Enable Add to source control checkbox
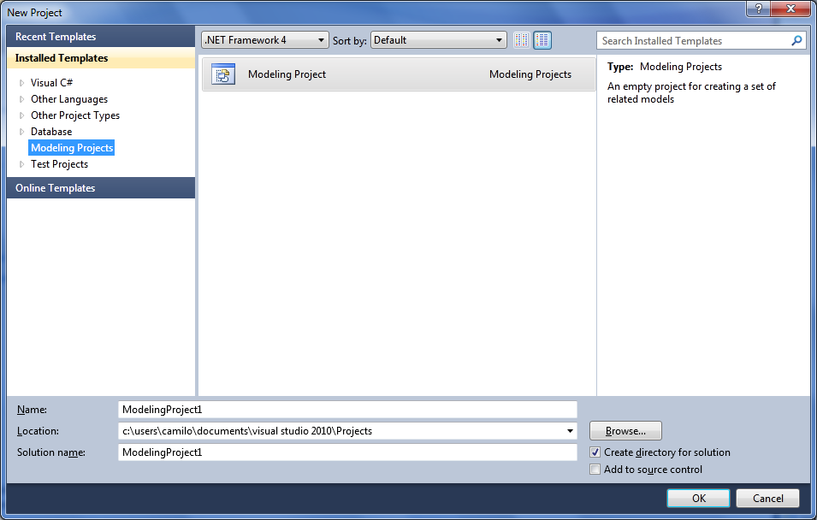Image resolution: width=817 pixels, height=520 pixels. (x=595, y=470)
